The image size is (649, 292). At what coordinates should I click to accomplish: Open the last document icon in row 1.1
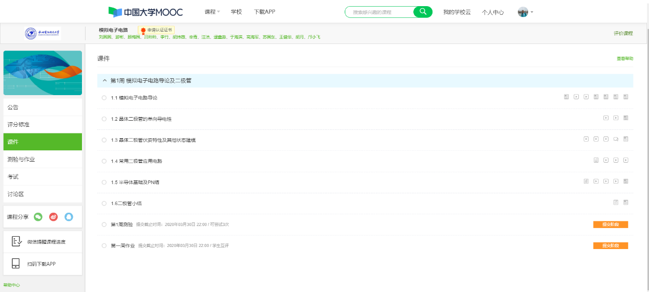tap(626, 97)
